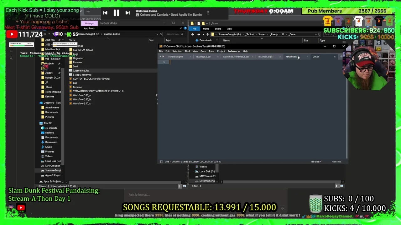
Task: Select Workflow 5.17_c file
Action: click(x=81, y=103)
